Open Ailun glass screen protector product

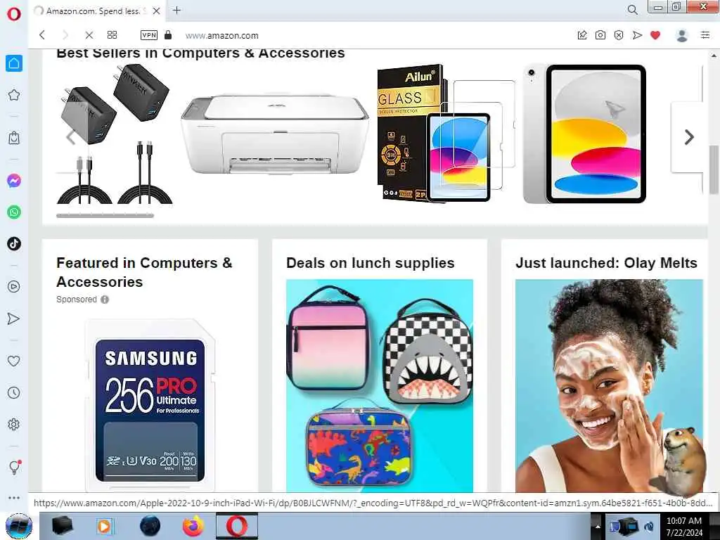click(x=446, y=133)
